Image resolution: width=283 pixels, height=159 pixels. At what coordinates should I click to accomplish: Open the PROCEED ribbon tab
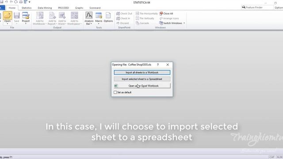point(63,8)
